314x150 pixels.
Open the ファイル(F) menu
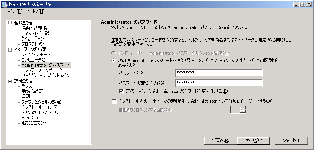click(x=12, y=11)
